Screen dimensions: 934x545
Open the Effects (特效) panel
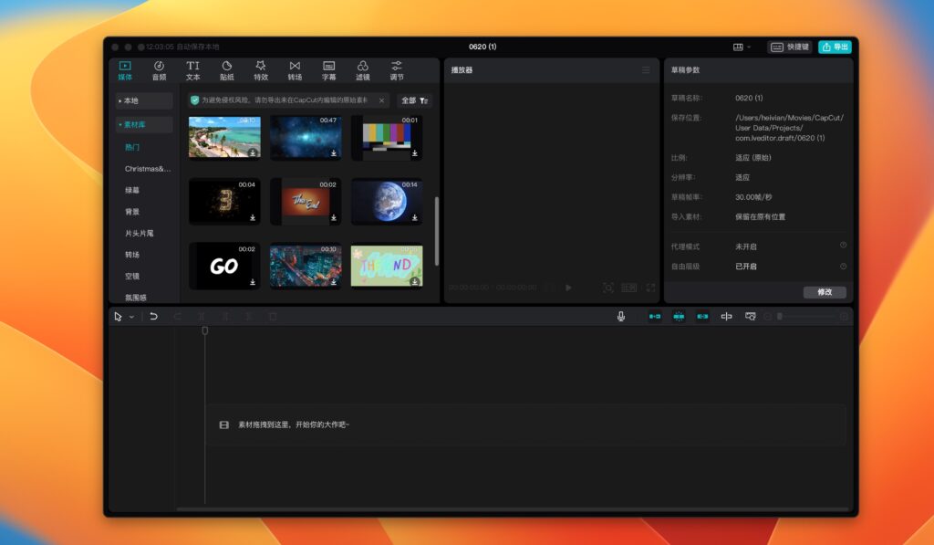(260, 69)
